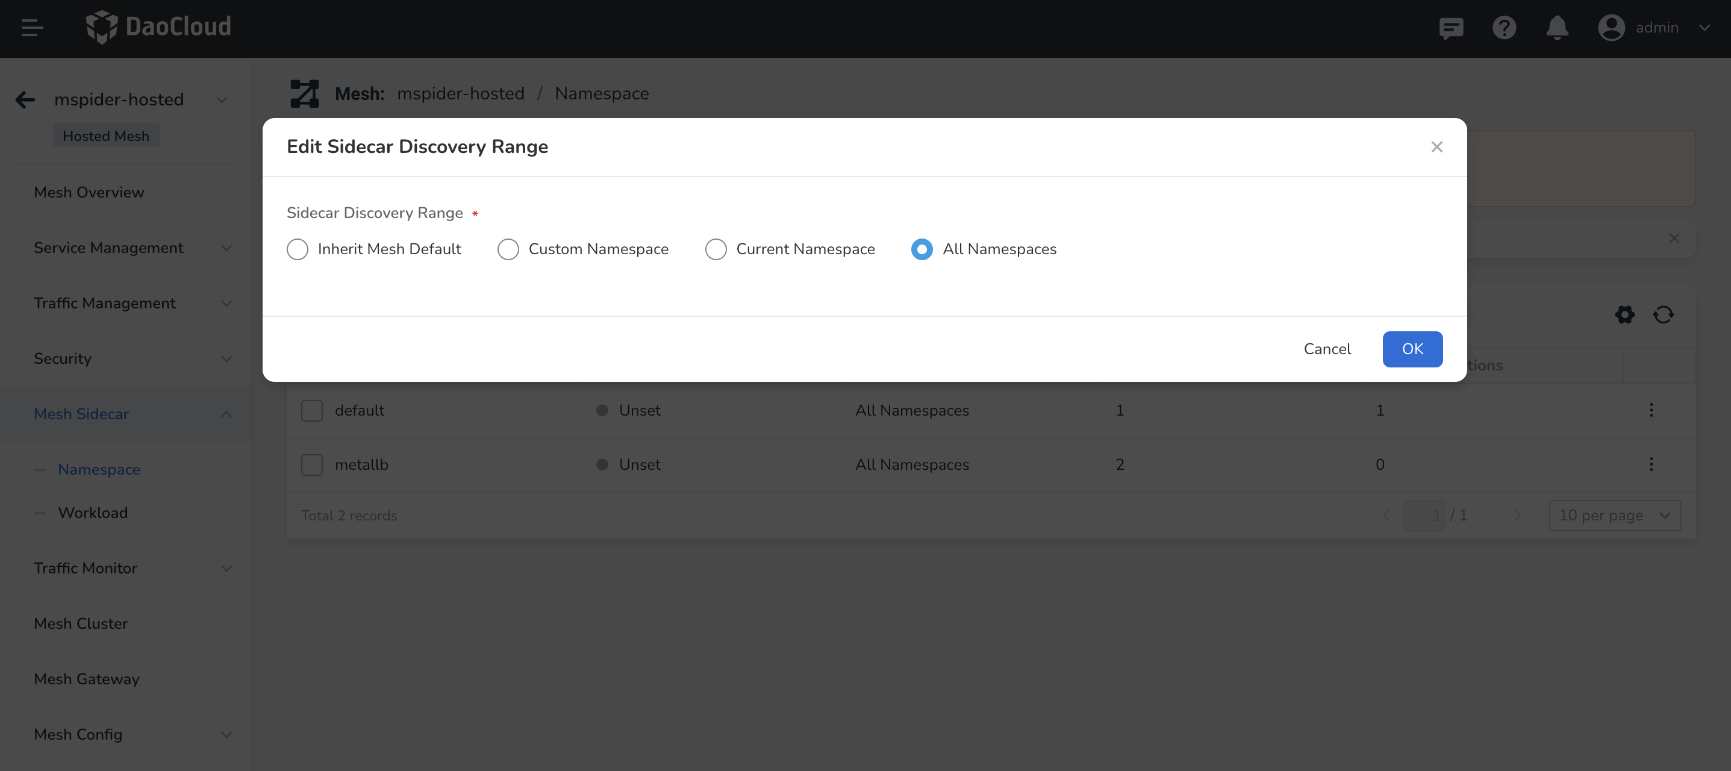Viewport: 1731px width, 771px height.
Task: Click the three-dot menu for metallb namespace
Action: 1651,464
